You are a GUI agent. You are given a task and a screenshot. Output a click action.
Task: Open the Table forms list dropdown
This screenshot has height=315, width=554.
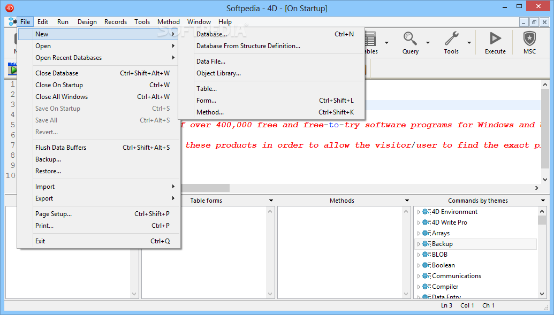[271, 201]
